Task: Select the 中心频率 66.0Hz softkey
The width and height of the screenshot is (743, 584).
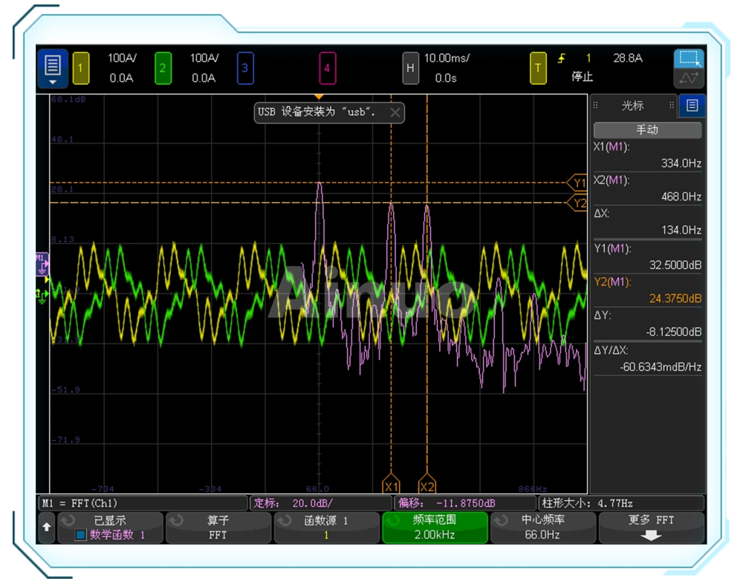Action: (542, 528)
